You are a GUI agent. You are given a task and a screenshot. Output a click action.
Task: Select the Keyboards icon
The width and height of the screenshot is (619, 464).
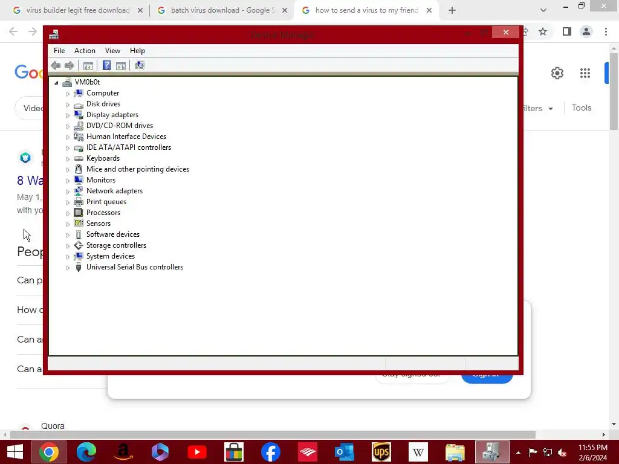coord(79,158)
